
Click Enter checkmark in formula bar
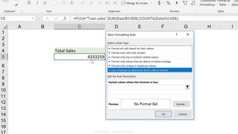pos(56,18)
